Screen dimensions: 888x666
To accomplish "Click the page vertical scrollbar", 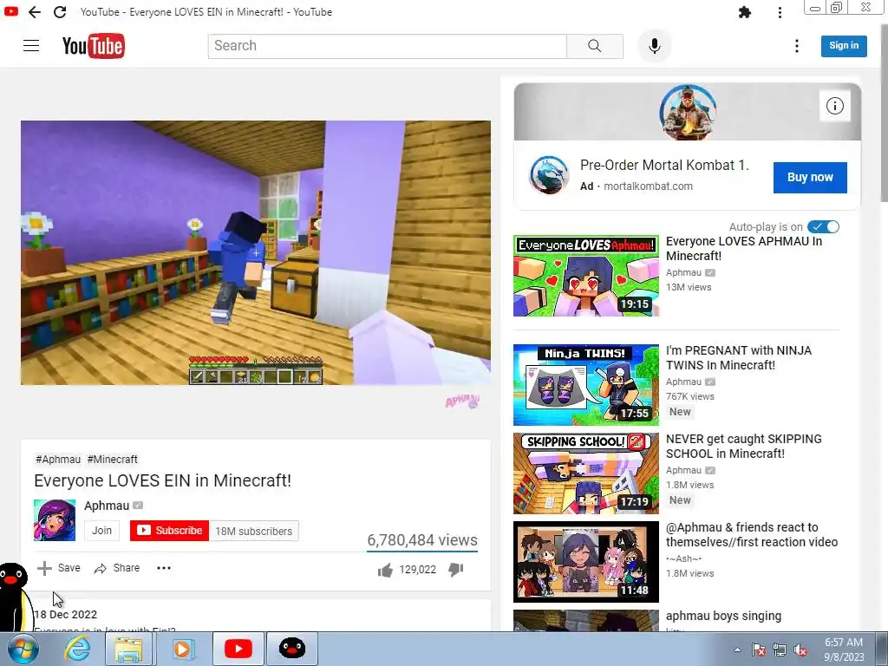I will point(884,114).
